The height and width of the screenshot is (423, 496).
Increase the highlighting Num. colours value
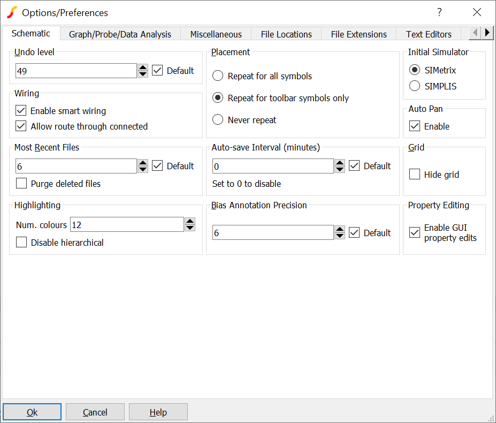190,221
